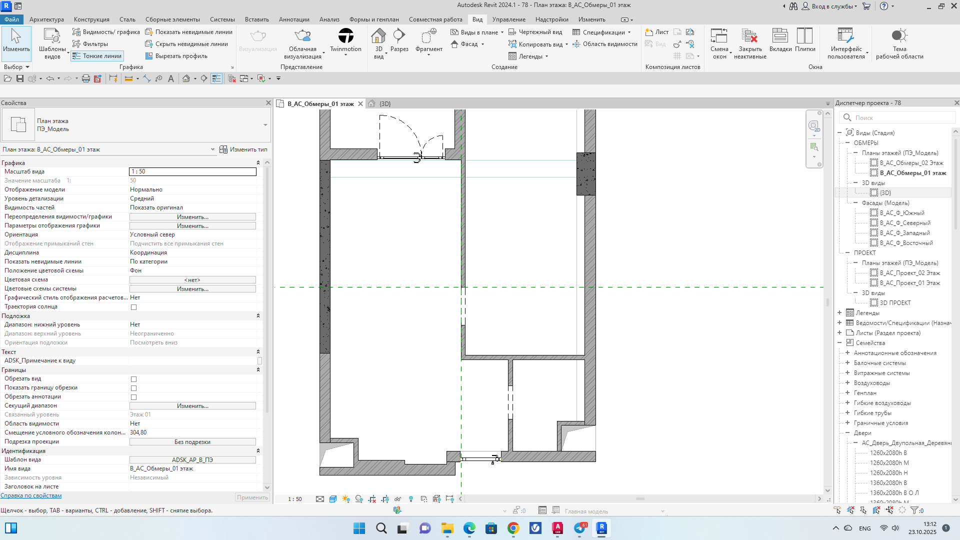The image size is (960, 540).
Task: Click Close Inactive views (Закрыть неактивные) icon
Action: pos(749,36)
